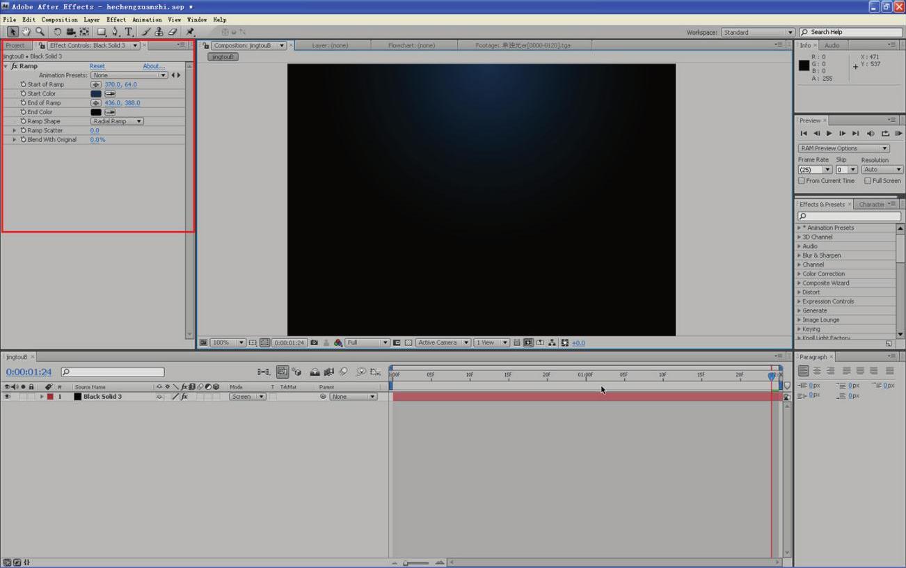This screenshot has height=568, width=906.
Task: Select the Rectangle mask tool
Action: pos(102,31)
